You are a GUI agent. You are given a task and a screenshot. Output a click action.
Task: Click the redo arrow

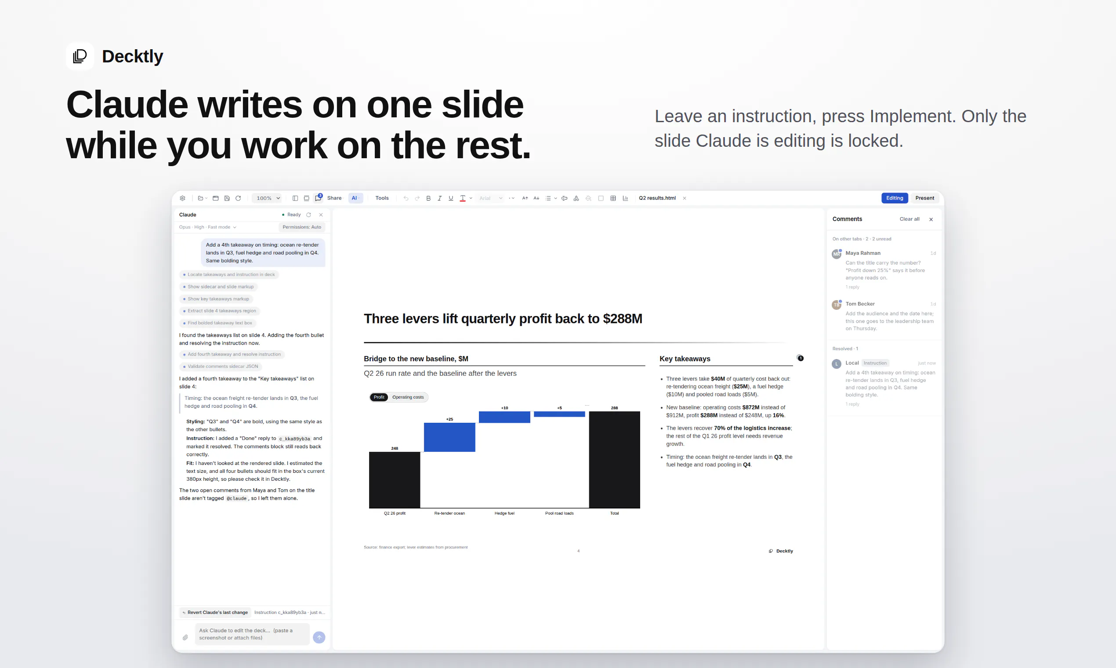pos(417,198)
